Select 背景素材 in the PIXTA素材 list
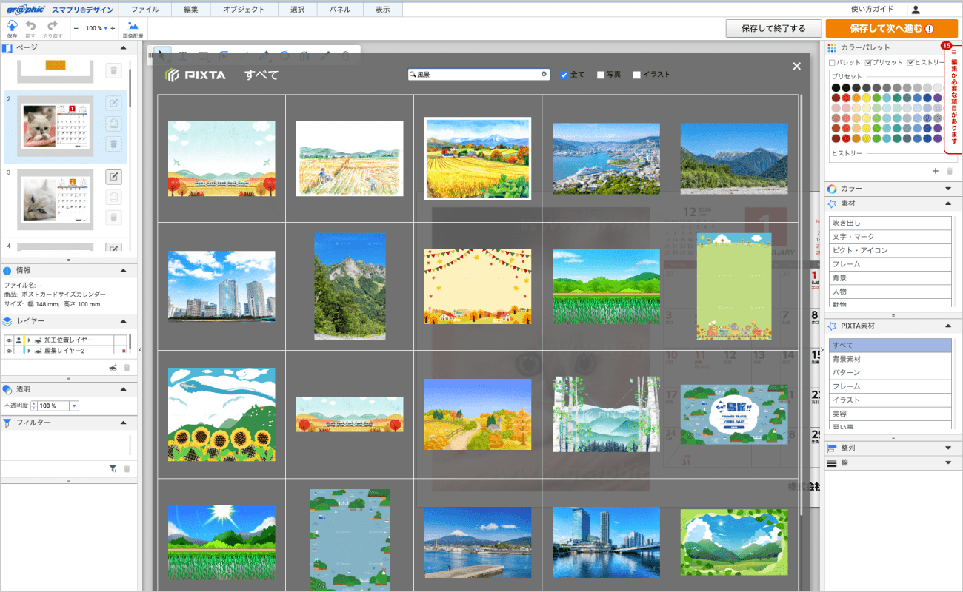The image size is (963, 592). click(890, 359)
